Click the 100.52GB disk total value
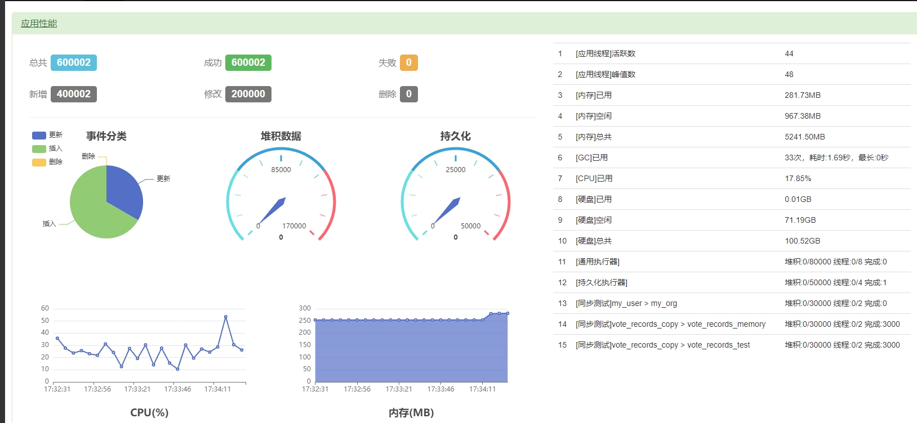This screenshot has width=917, height=423. [803, 241]
